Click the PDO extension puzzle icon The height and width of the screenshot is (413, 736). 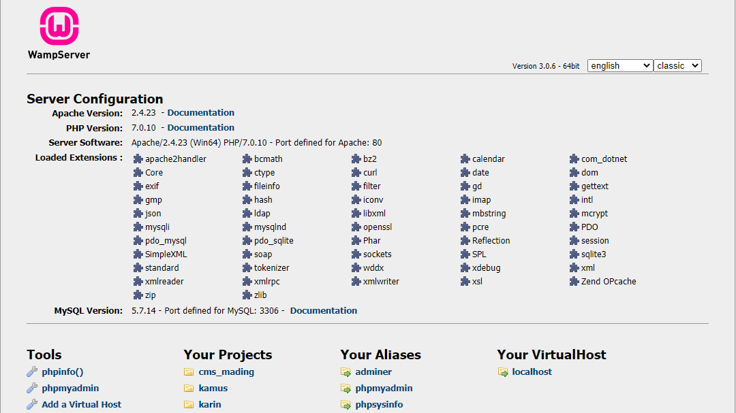(574, 227)
